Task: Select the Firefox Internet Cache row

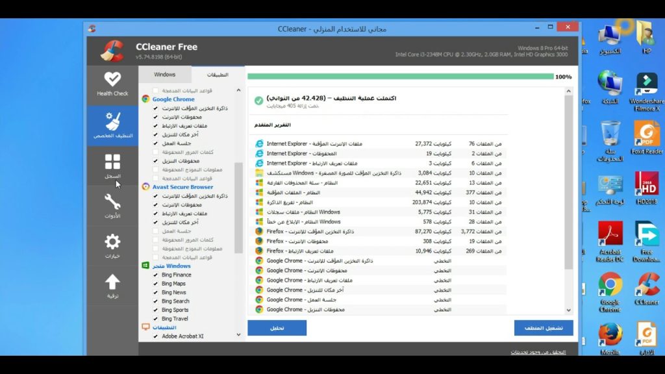Action: (379, 231)
